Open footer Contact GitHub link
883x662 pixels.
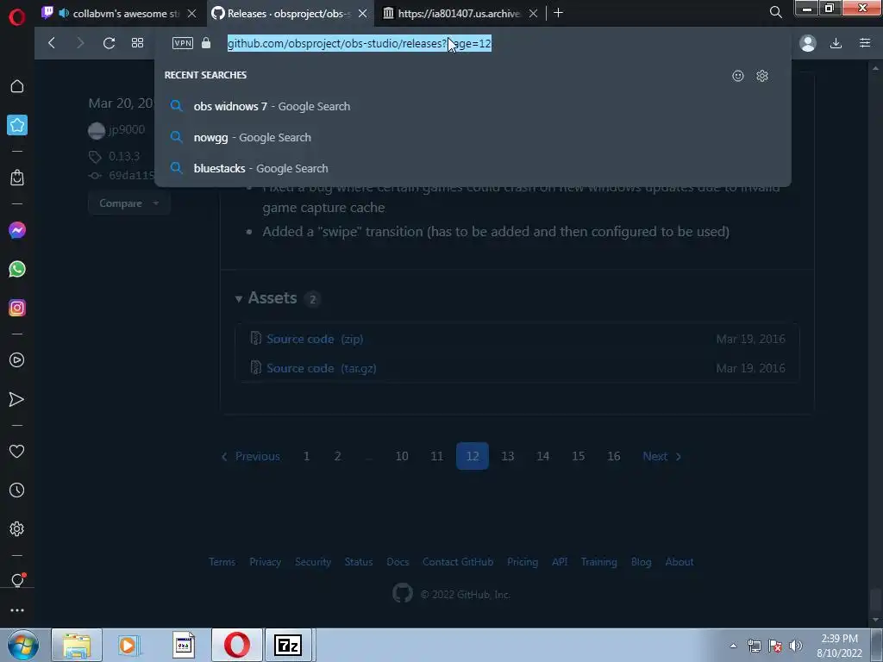[x=458, y=562]
